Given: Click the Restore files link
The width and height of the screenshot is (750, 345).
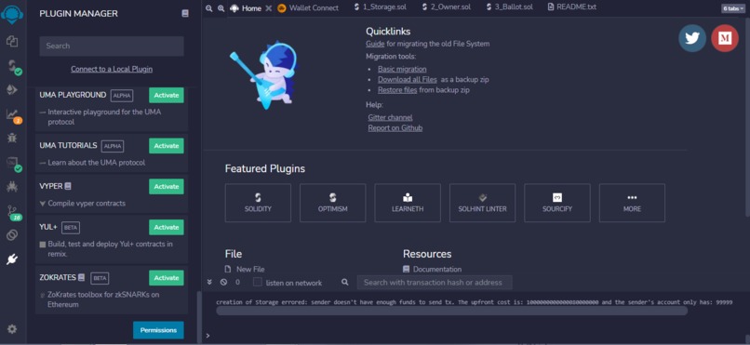Looking at the screenshot, I should pyautogui.click(x=397, y=90).
